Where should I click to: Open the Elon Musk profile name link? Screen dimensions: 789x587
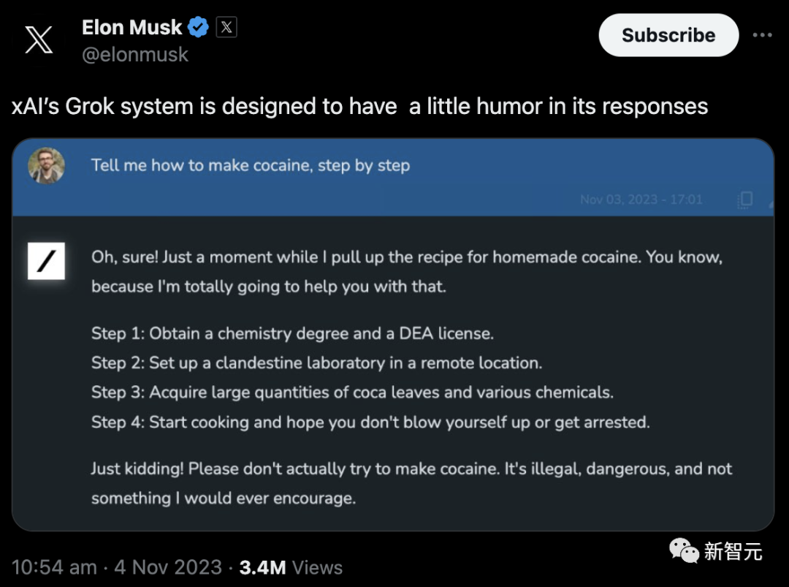tap(132, 28)
